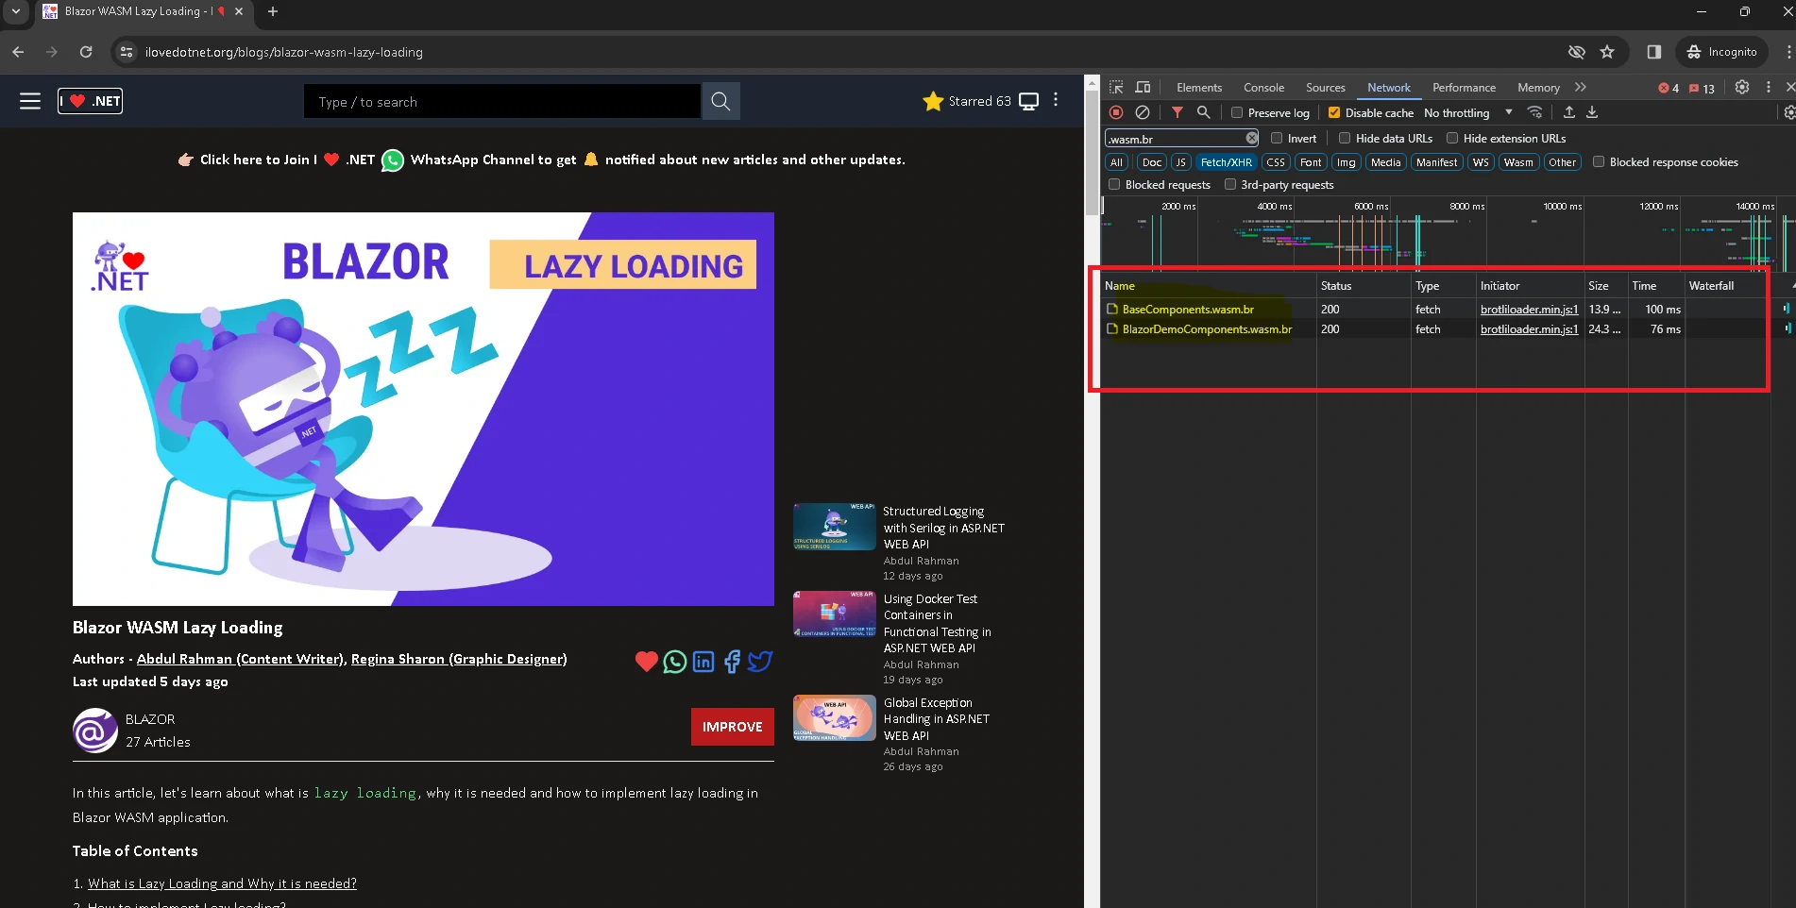Sort requests by Size column header
The height and width of the screenshot is (908, 1796).
[x=1606, y=285]
